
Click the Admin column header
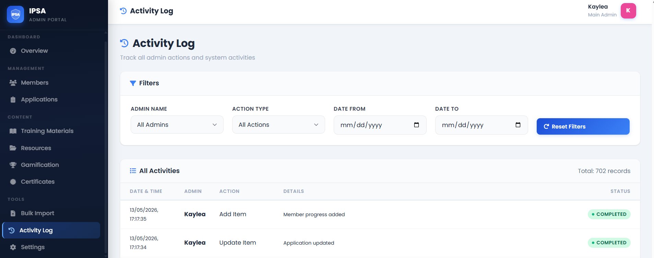193,191
